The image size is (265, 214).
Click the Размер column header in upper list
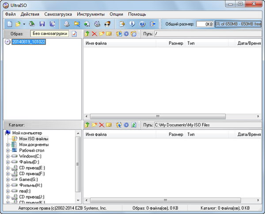tap(176, 44)
